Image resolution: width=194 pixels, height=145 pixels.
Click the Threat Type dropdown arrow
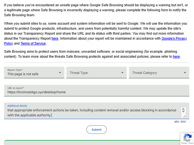122,73
